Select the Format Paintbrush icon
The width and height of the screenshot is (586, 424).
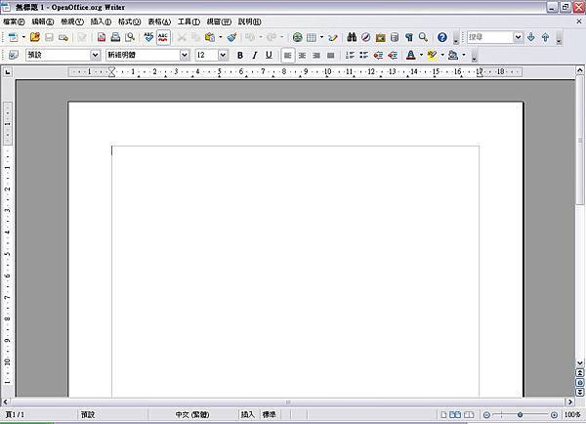[231, 37]
